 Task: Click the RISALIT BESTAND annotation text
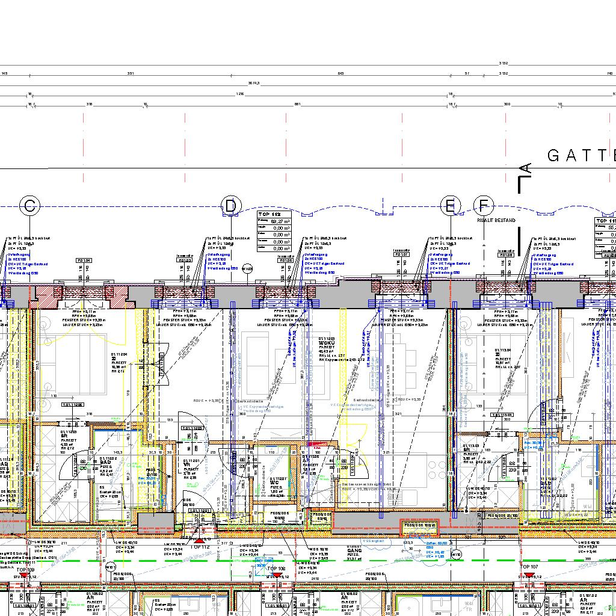click(496, 220)
